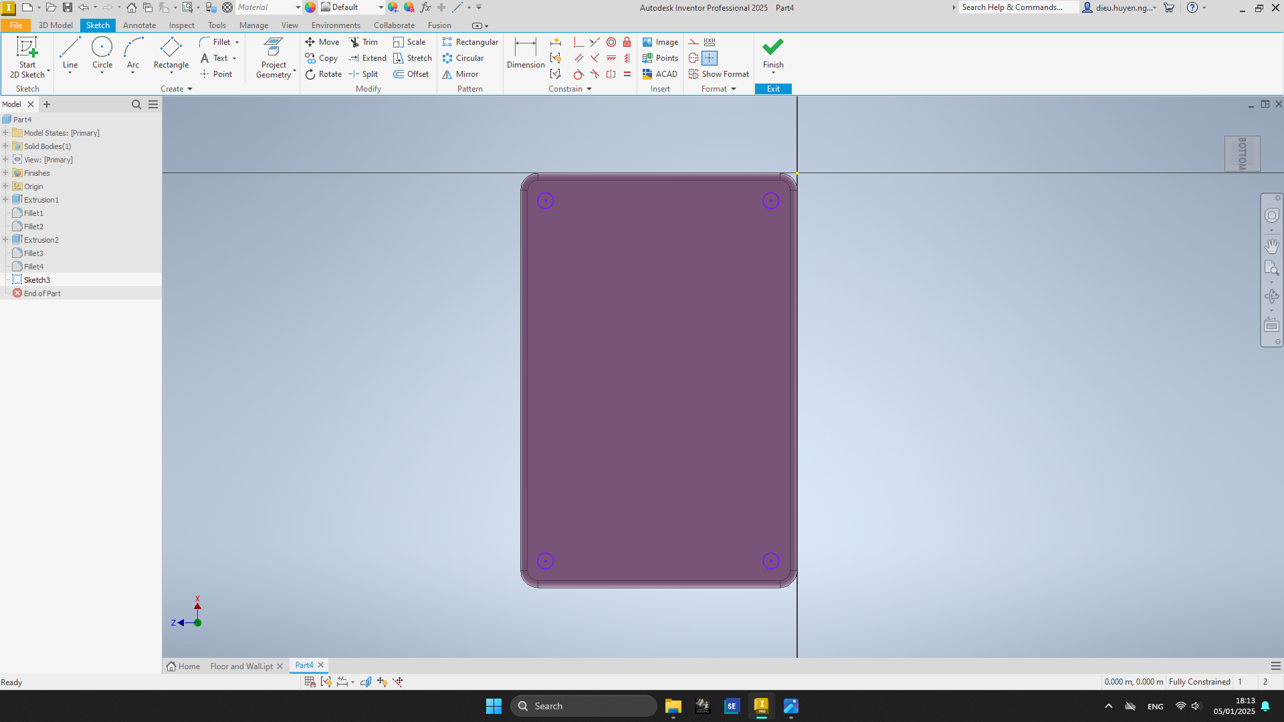Apply the Tangent constraint
Image resolution: width=1284 pixels, height=722 pixels.
578,74
